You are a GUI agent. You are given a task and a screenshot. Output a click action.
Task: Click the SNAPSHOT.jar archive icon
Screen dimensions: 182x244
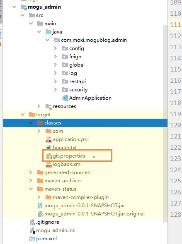point(40,206)
